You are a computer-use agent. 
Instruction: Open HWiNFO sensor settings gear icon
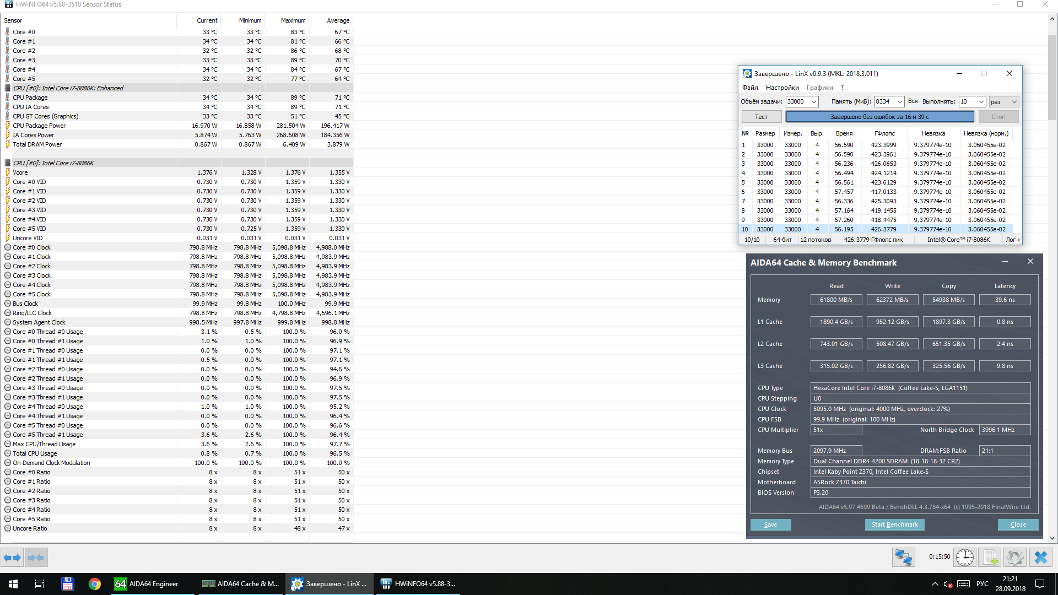1014,558
